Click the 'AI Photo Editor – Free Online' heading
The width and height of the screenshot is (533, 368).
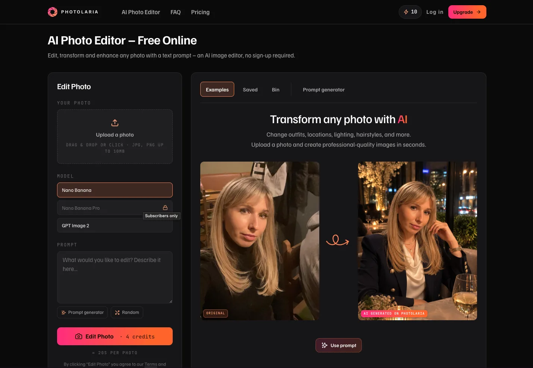pyautogui.click(x=122, y=40)
